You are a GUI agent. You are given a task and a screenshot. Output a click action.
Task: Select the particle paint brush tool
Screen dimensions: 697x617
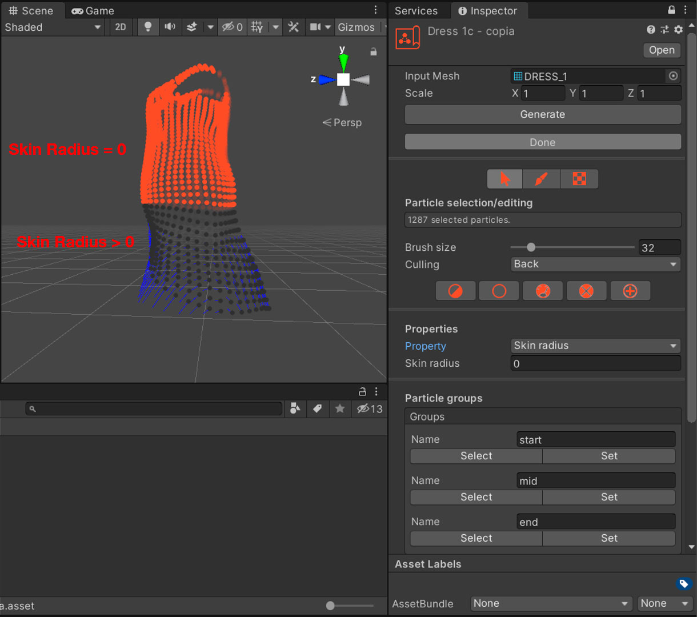click(x=541, y=179)
